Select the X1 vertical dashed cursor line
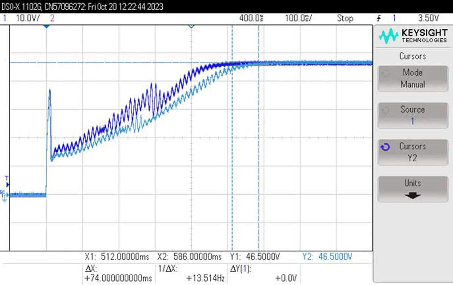 click(x=232, y=151)
